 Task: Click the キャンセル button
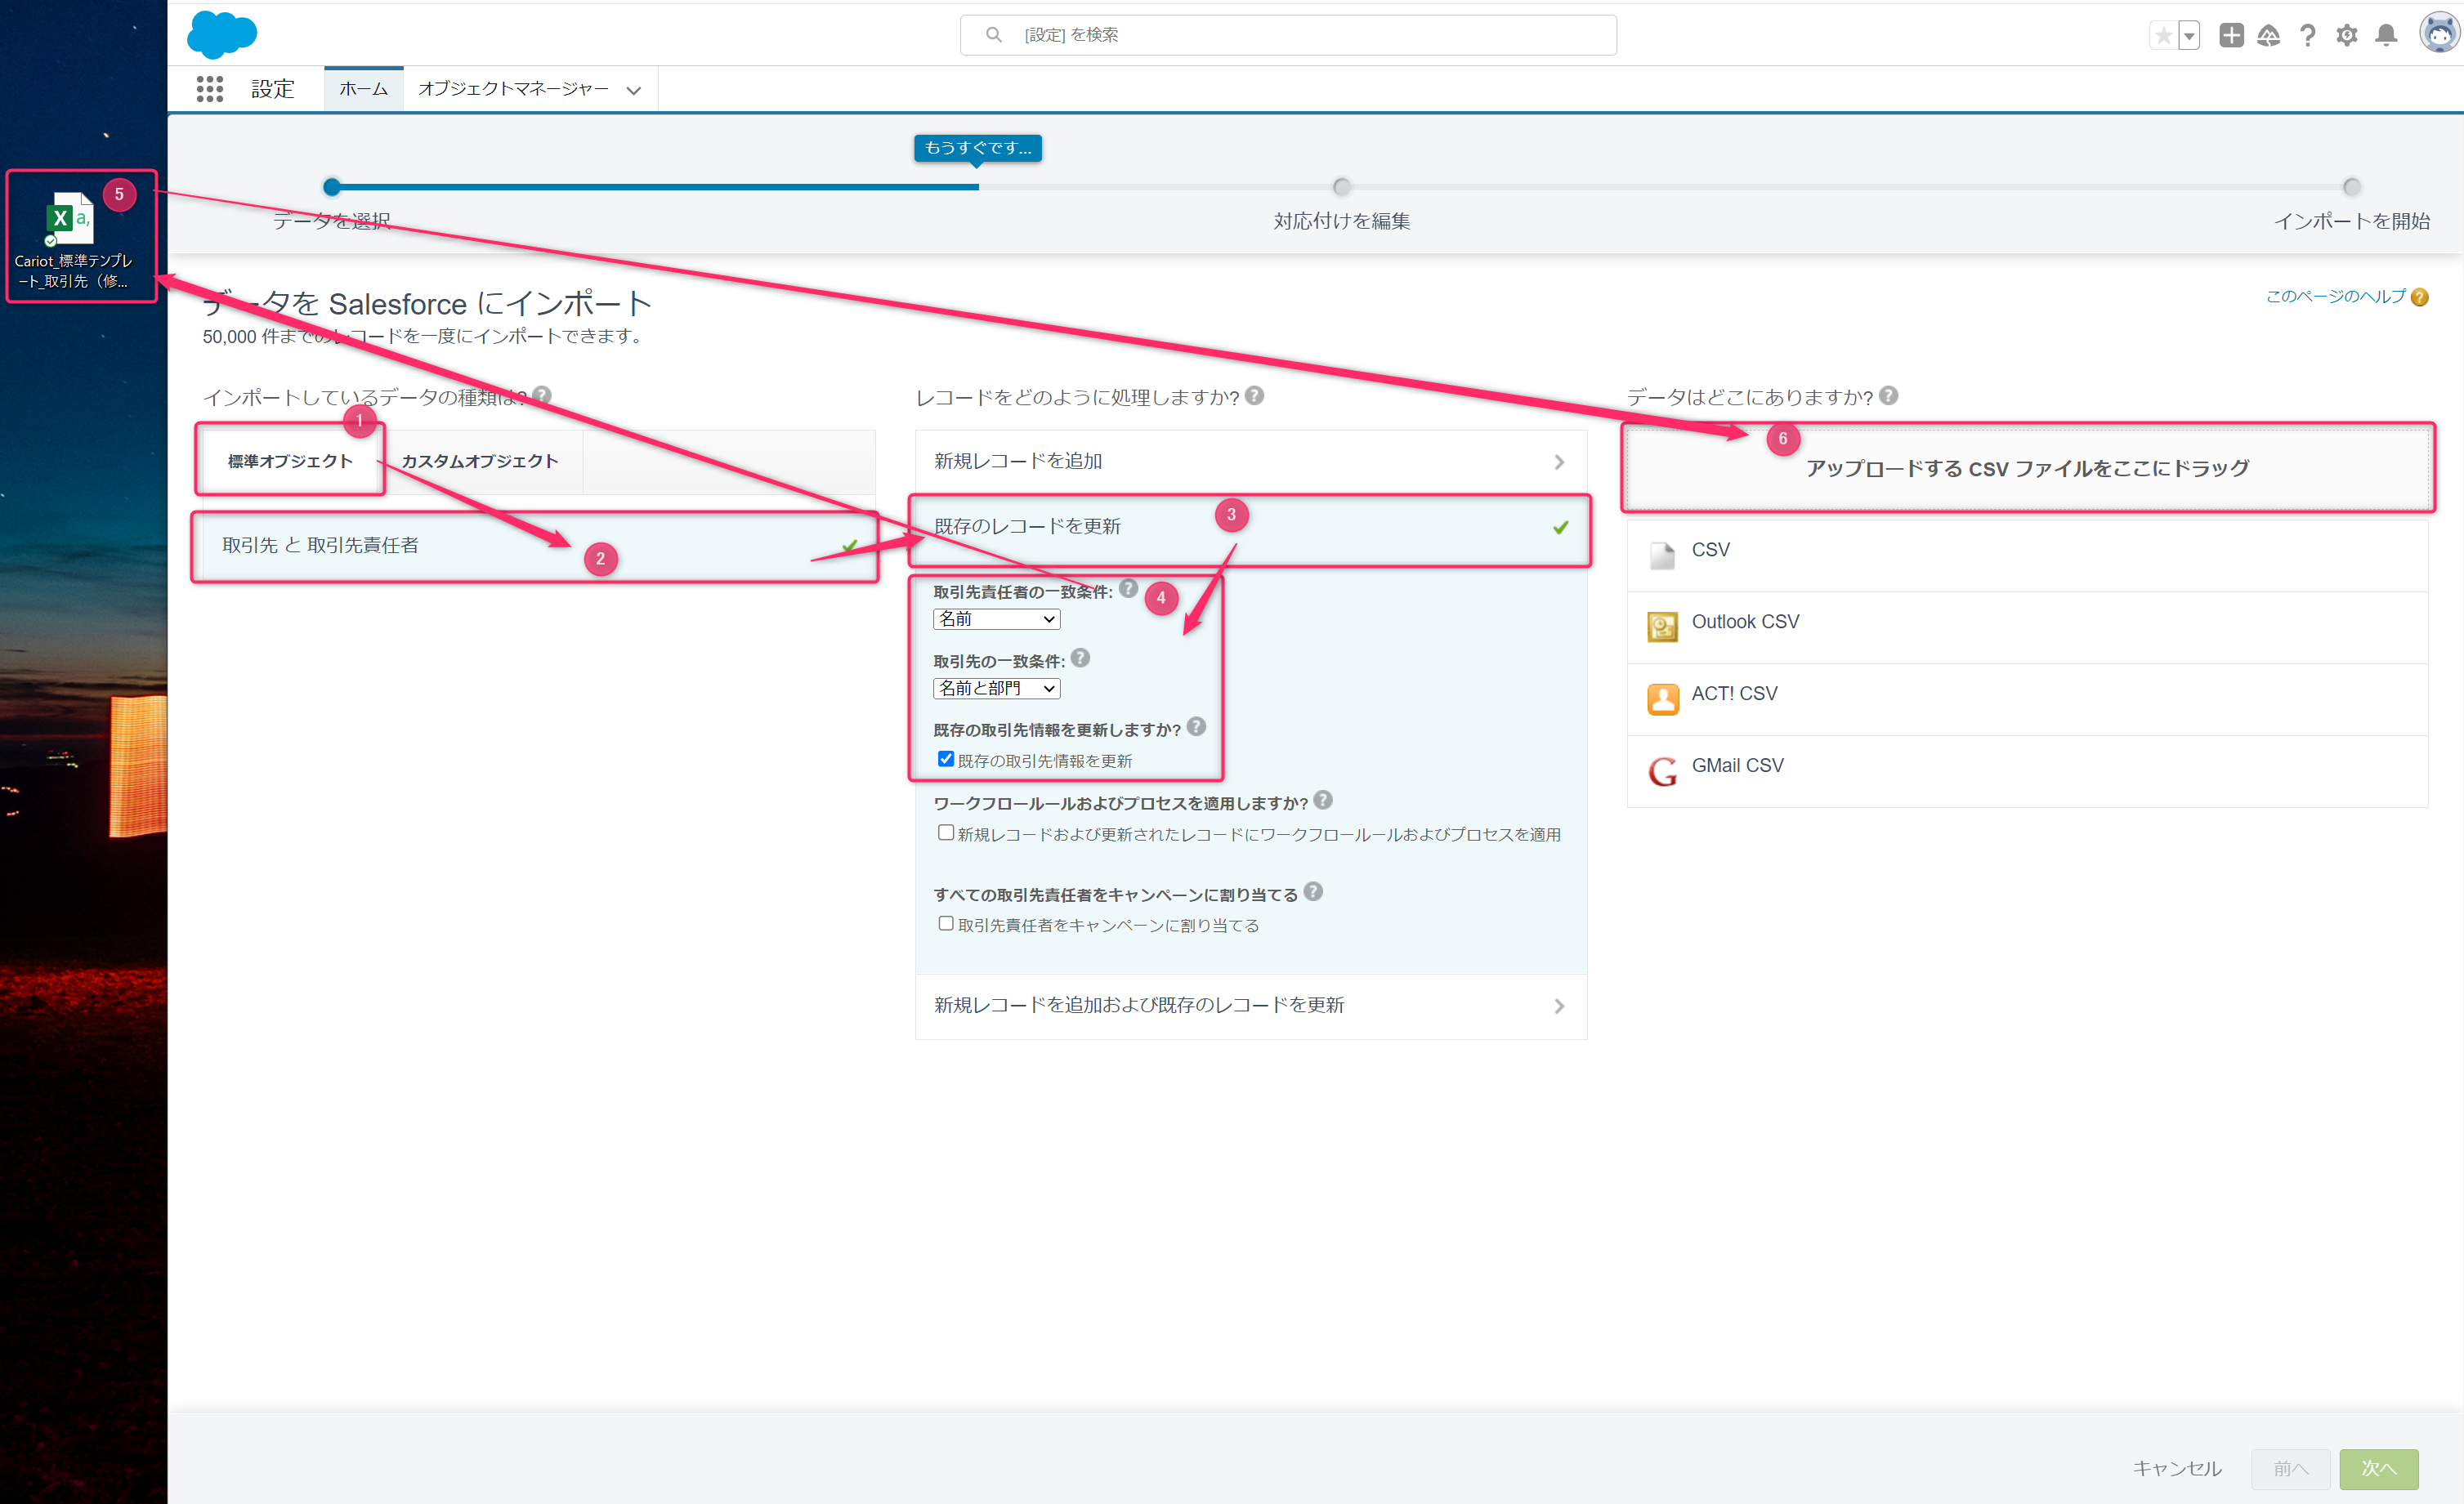tap(2177, 1468)
